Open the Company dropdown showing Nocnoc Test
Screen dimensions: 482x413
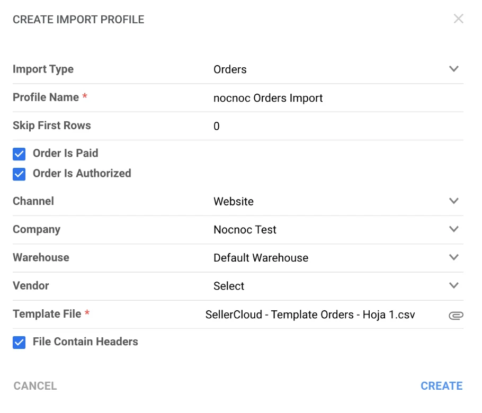point(338,230)
